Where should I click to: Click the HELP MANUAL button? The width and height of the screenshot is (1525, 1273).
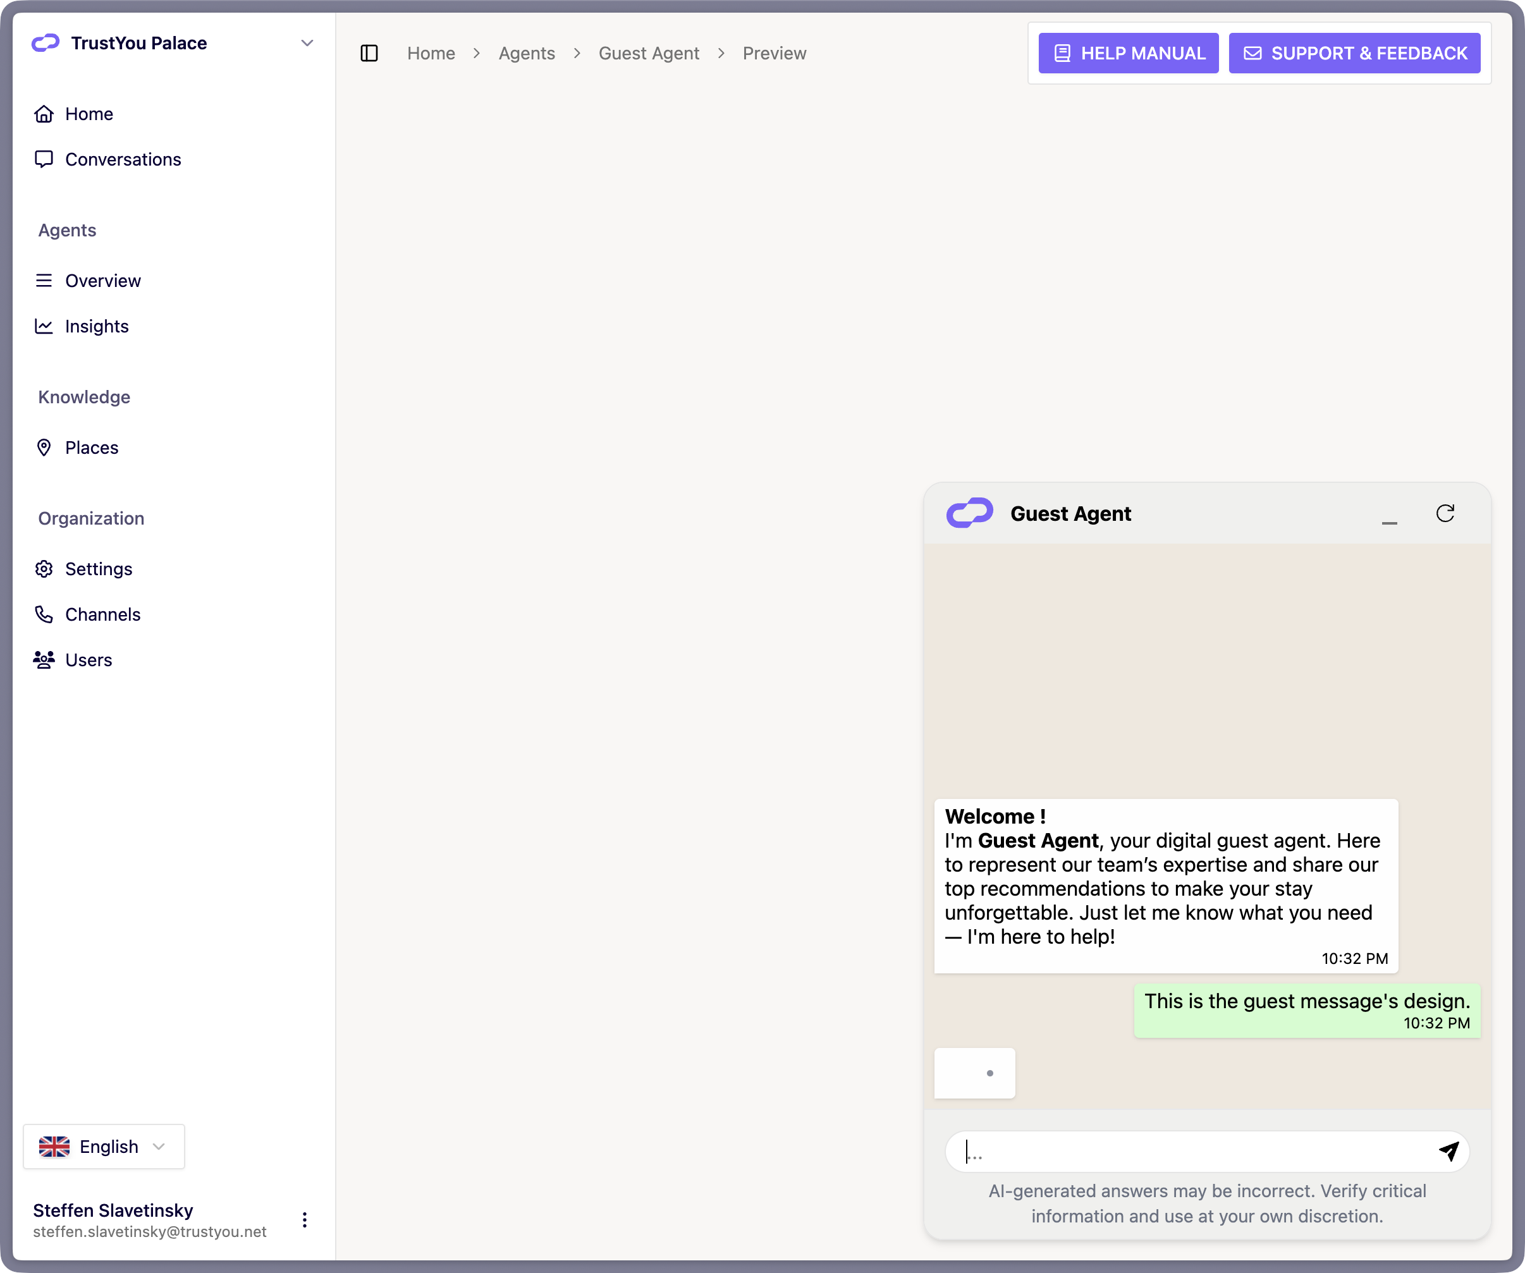pyautogui.click(x=1129, y=53)
